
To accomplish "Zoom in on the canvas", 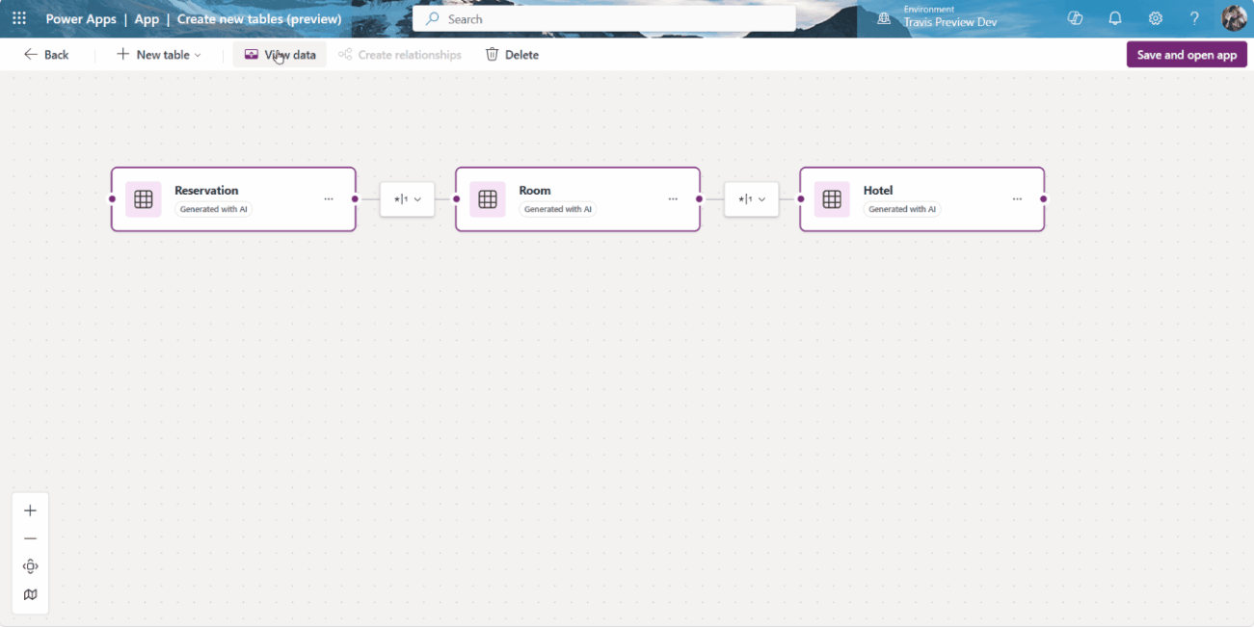I will [x=30, y=509].
